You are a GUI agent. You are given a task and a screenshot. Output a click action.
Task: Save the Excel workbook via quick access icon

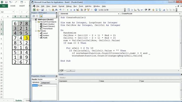pos(6,2)
